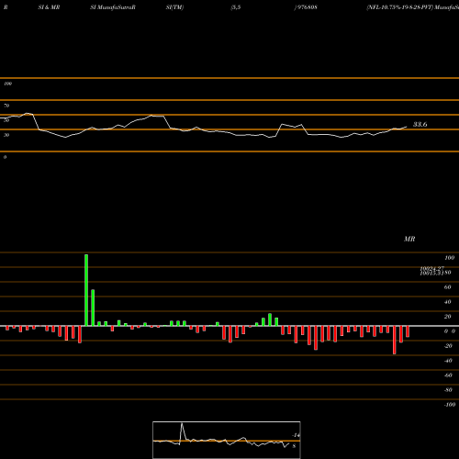Click the 'MR' label above histogram
Screen dimensions: 459x459
click(x=409, y=239)
